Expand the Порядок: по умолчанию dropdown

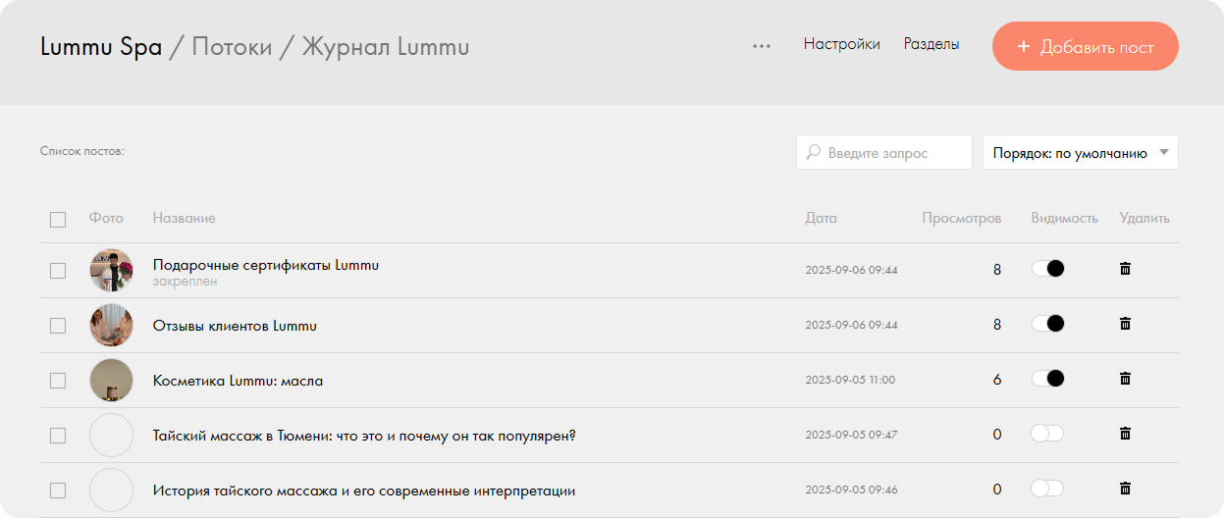1080,153
